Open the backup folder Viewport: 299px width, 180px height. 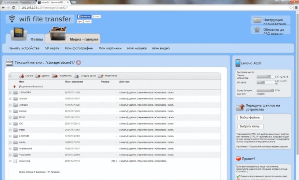click(x=23, y=111)
